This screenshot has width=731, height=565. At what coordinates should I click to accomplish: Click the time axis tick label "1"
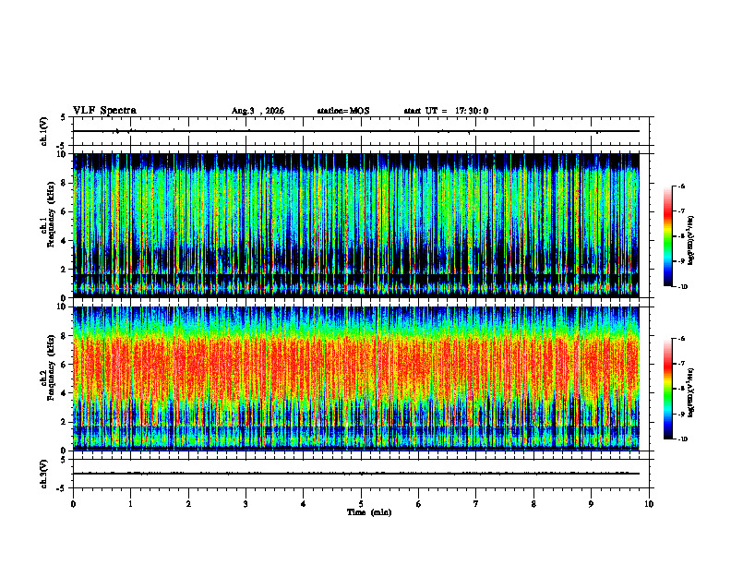click(x=130, y=504)
